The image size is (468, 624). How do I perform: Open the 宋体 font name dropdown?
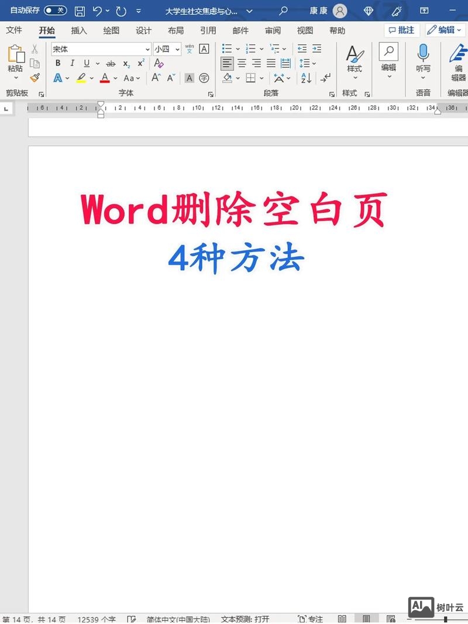pyautogui.click(x=148, y=49)
